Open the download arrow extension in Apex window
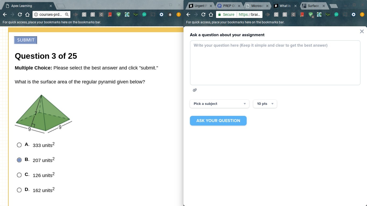Viewport: 367px width, 206px height. tap(170, 14)
